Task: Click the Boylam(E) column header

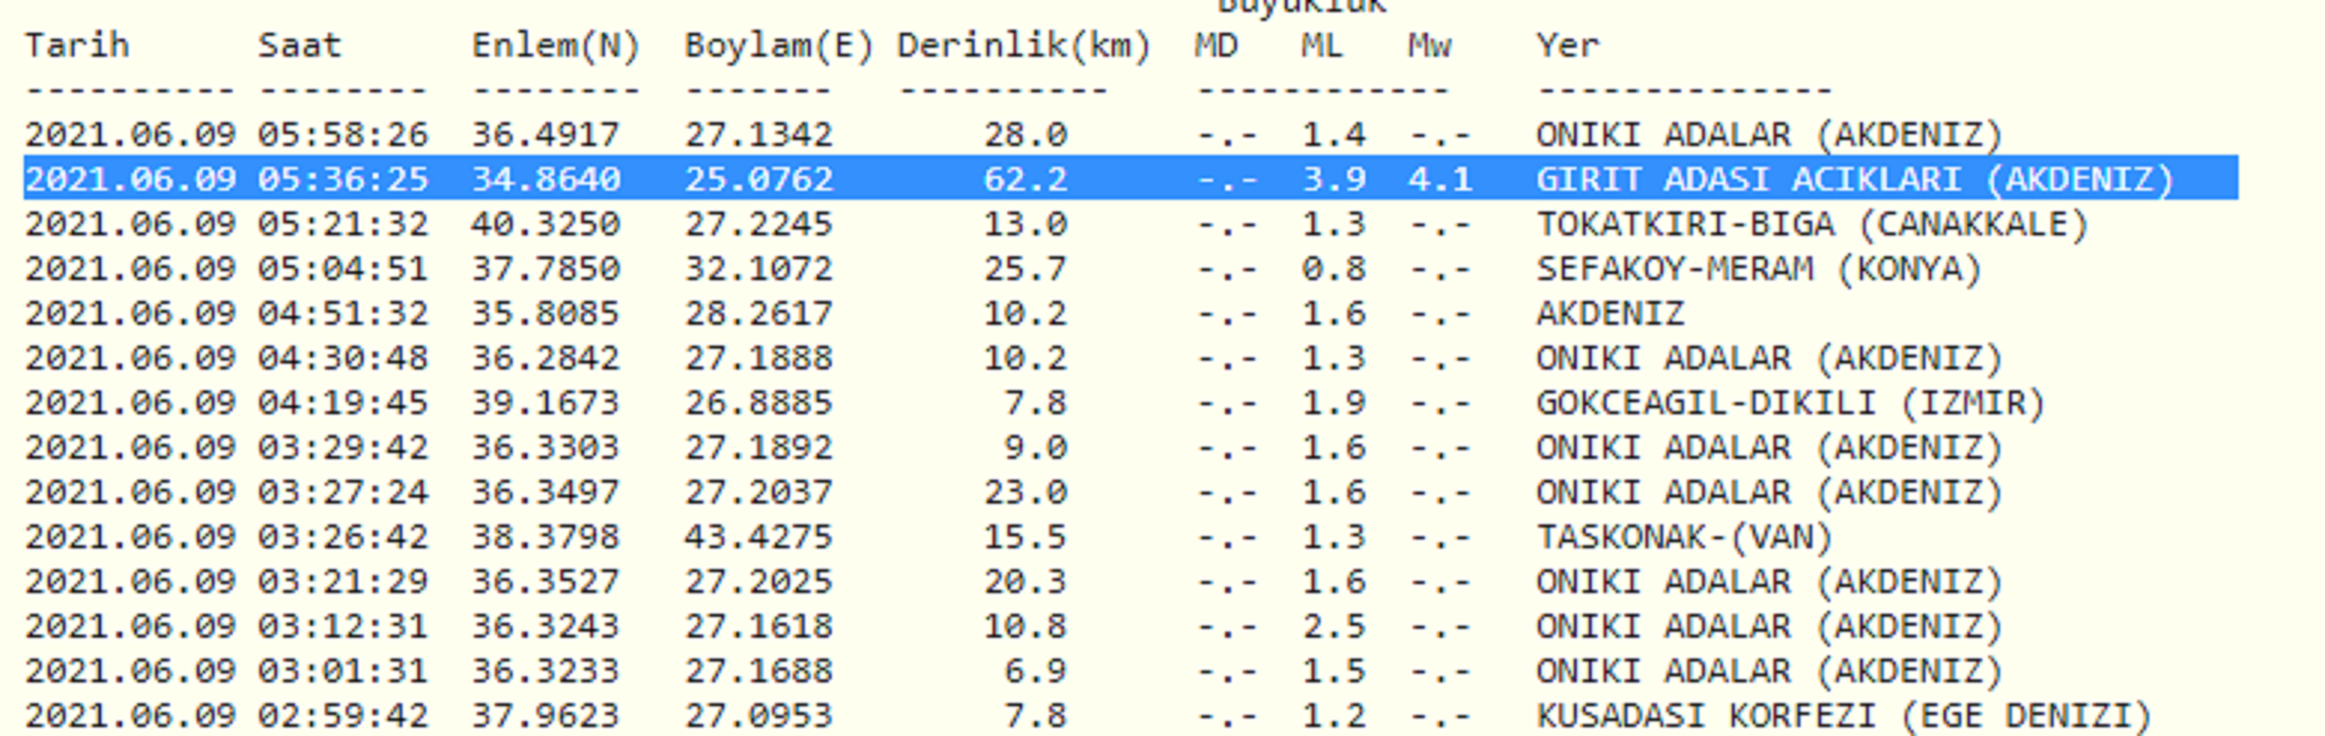Action: pos(778,45)
